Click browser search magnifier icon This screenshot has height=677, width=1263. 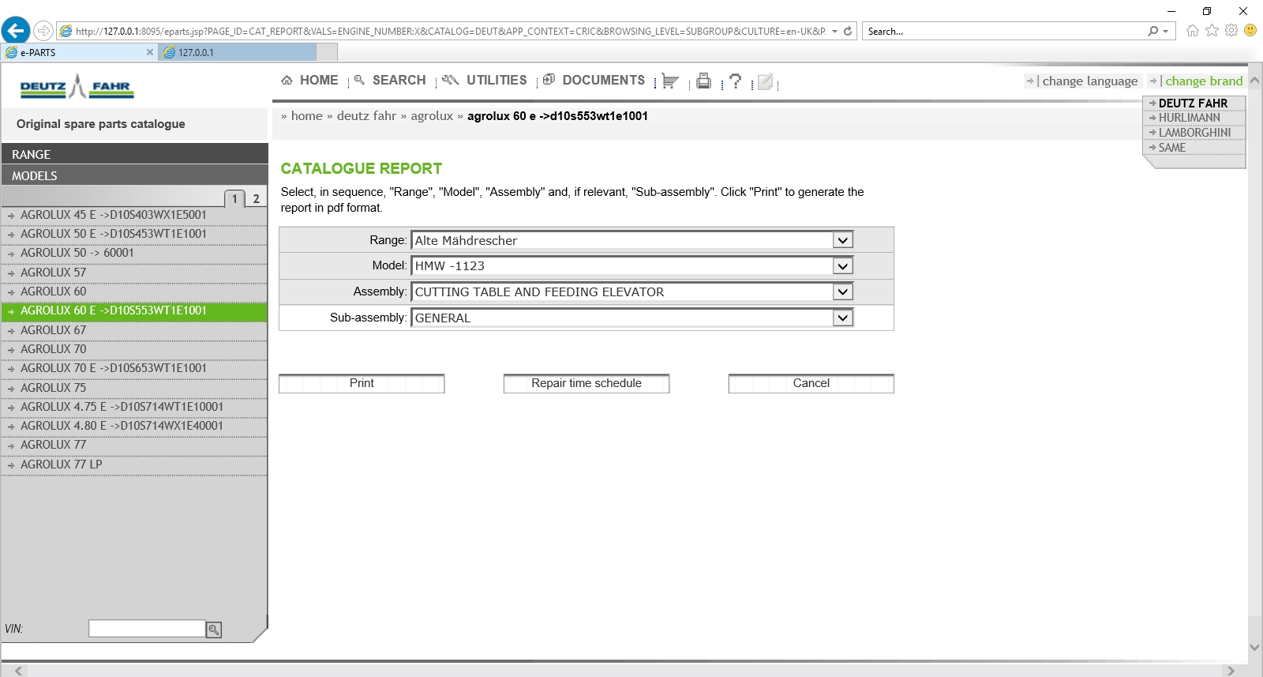[x=1153, y=32]
